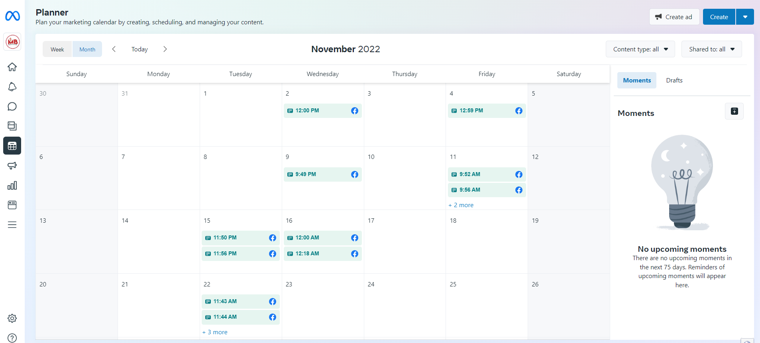Open Insights bar chart icon
760x343 pixels.
coord(12,185)
